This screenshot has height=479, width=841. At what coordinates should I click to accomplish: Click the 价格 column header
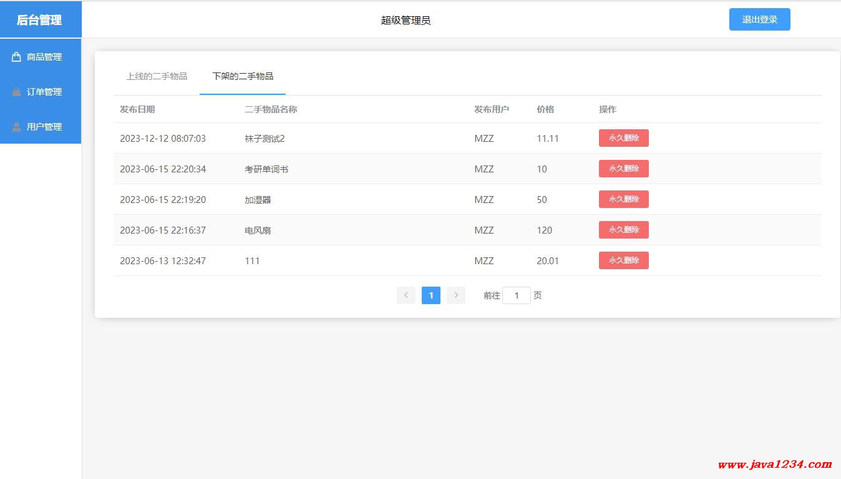(x=545, y=109)
